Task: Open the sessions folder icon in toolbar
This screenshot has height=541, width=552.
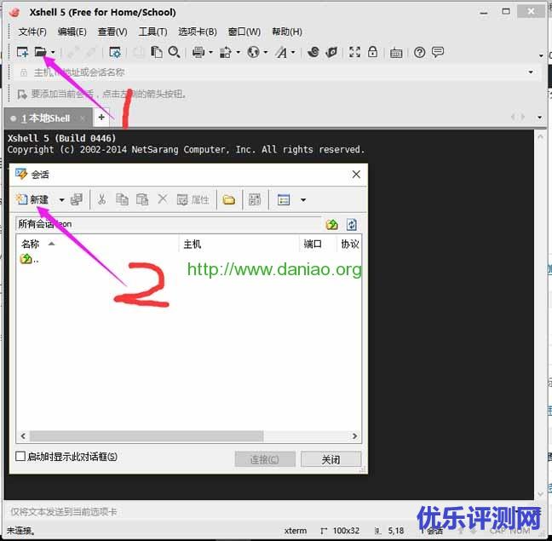Action: pyautogui.click(x=41, y=53)
